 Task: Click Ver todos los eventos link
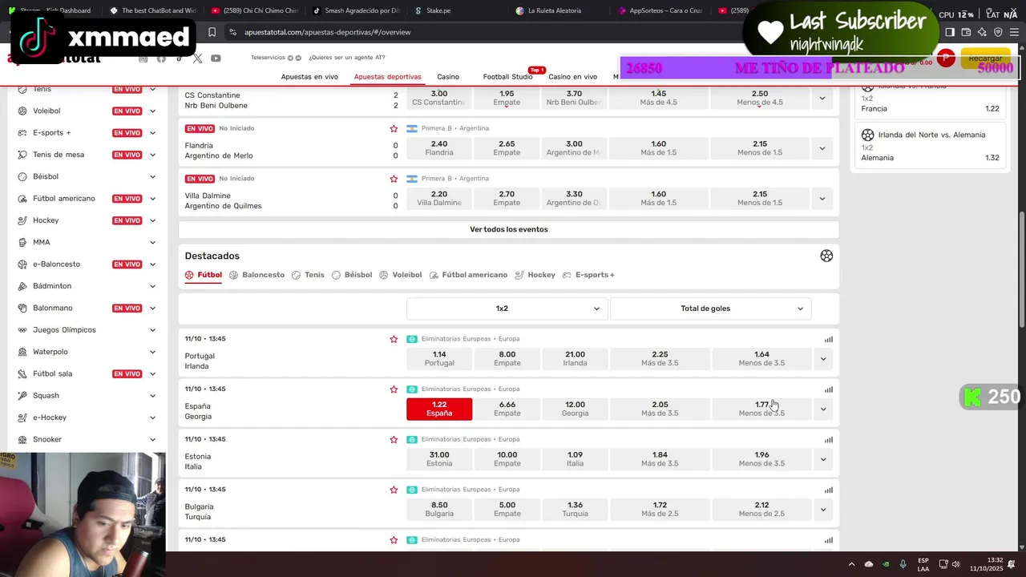pyautogui.click(x=509, y=229)
